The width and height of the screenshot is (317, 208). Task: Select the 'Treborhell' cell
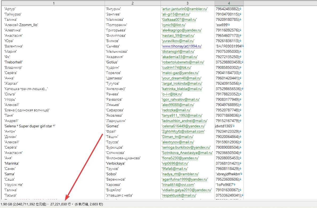tap(13, 62)
